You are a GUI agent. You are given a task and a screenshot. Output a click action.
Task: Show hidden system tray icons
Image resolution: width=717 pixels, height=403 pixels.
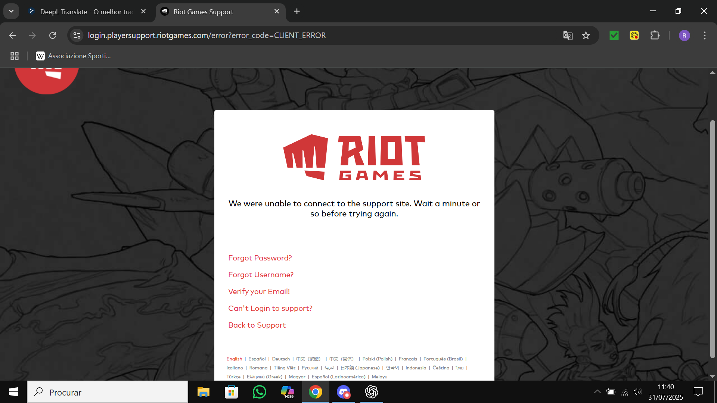click(597, 392)
